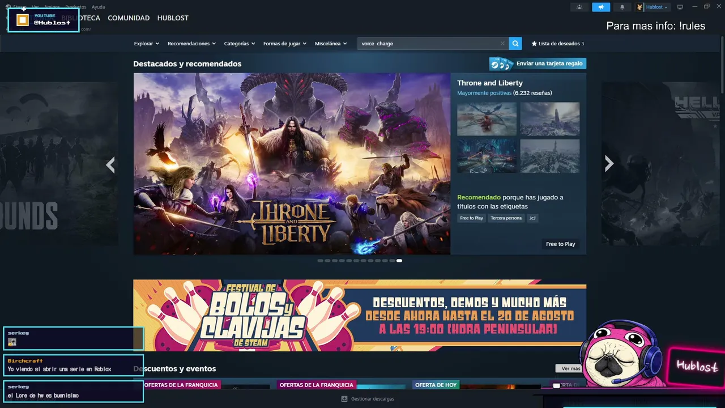The width and height of the screenshot is (725, 408).
Task: Open the friends activity icon in title bar
Action: pos(579,7)
